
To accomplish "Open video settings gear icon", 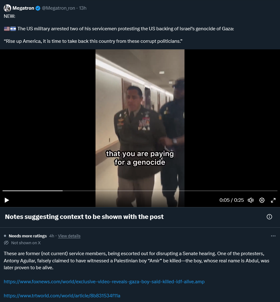I will (x=262, y=200).
